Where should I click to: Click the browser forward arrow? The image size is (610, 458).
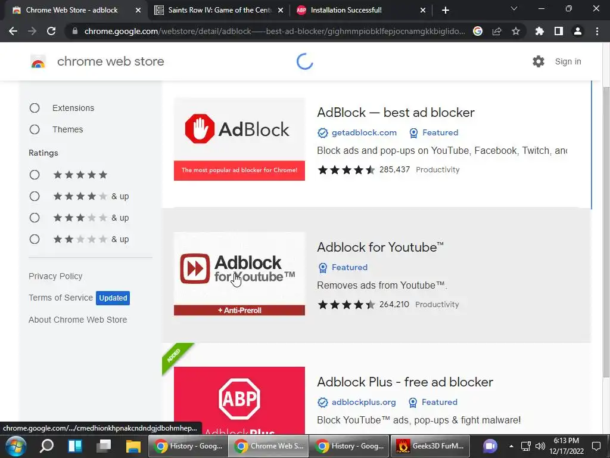coord(32,31)
